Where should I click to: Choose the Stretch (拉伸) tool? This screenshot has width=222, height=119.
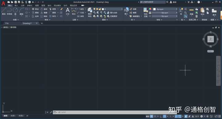35,16
